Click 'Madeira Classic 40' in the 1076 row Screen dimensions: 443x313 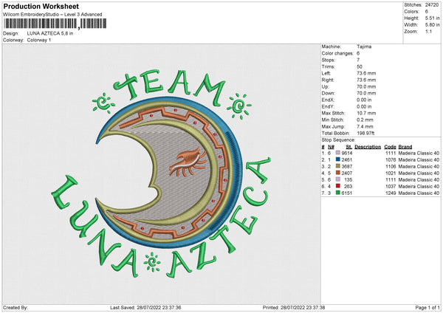(419, 160)
